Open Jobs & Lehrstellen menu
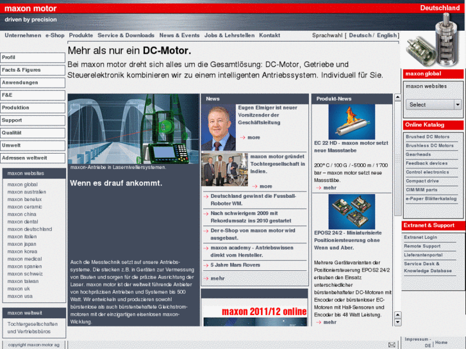Viewport: 466px width, 349px height. click(229, 35)
